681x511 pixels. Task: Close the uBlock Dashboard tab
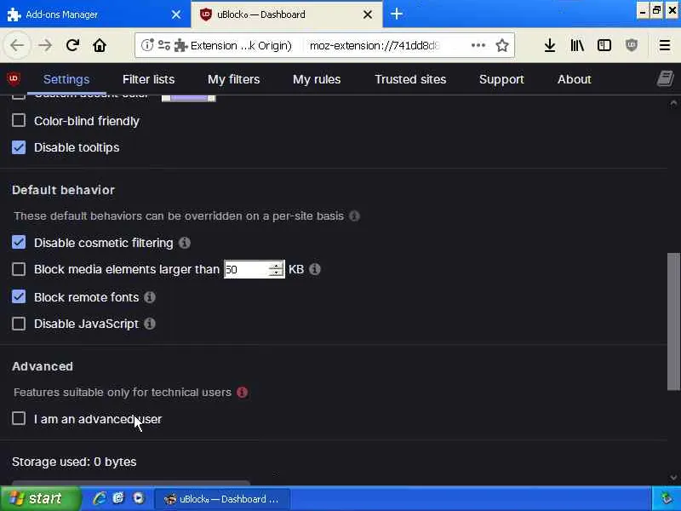coord(368,14)
